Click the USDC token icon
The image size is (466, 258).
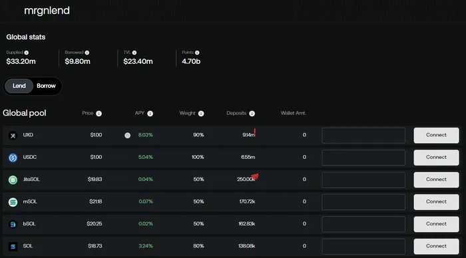point(13,158)
